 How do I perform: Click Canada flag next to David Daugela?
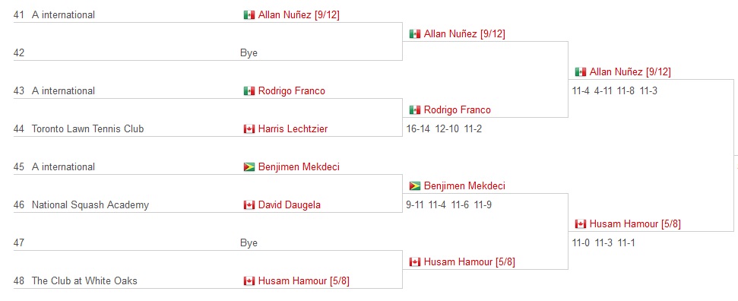click(x=249, y=205)
